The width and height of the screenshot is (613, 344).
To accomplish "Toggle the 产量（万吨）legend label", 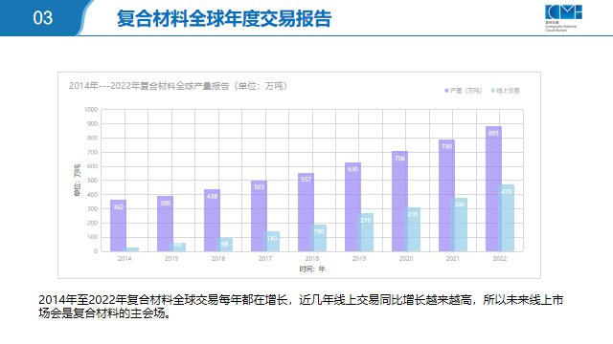I will pos(465,91).
